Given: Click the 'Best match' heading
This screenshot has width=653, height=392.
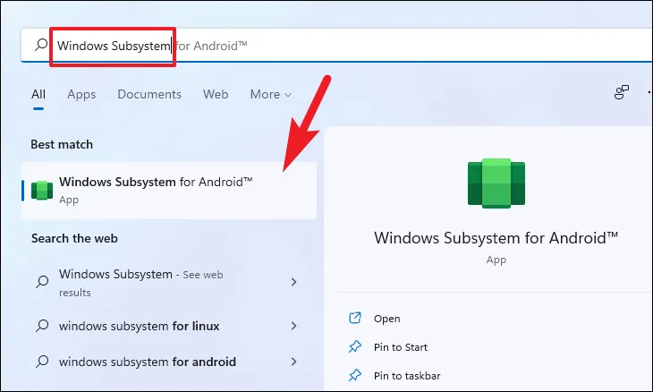Looking at the screenshot, I should (x=62, y=145).
